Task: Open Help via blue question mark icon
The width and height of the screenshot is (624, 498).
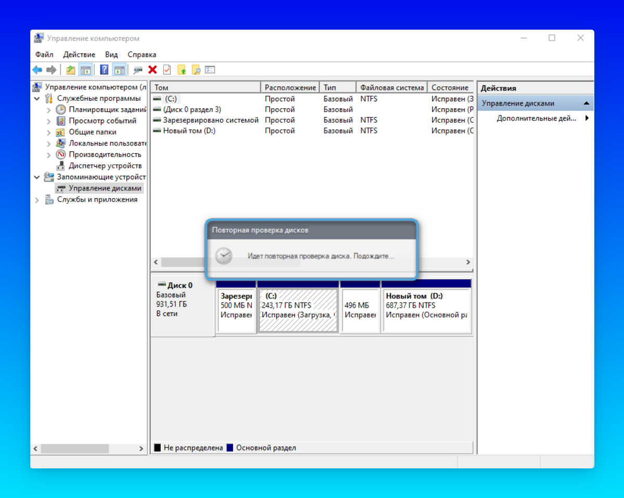Action: 105,70
